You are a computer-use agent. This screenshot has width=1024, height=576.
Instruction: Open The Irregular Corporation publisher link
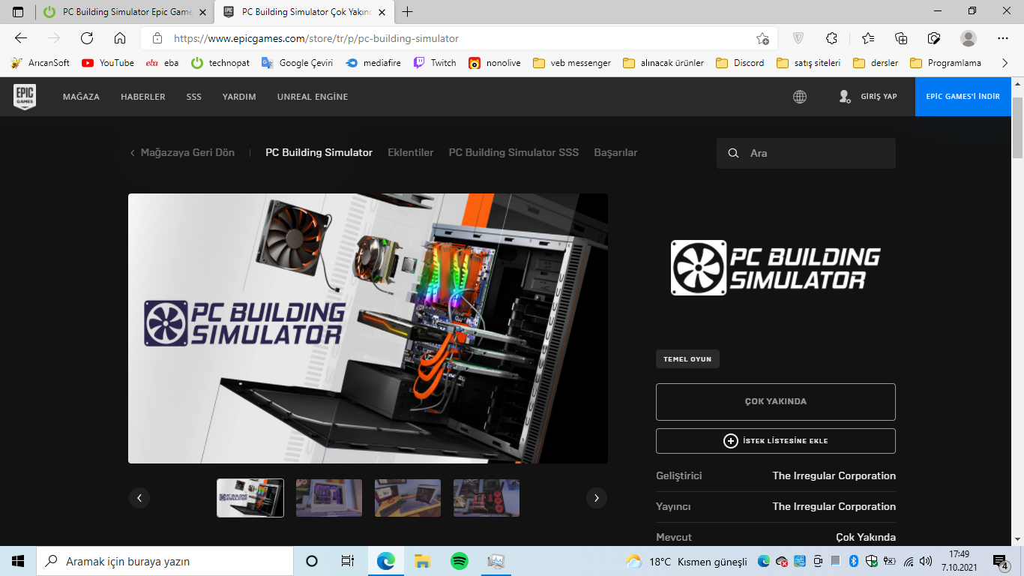834,506
